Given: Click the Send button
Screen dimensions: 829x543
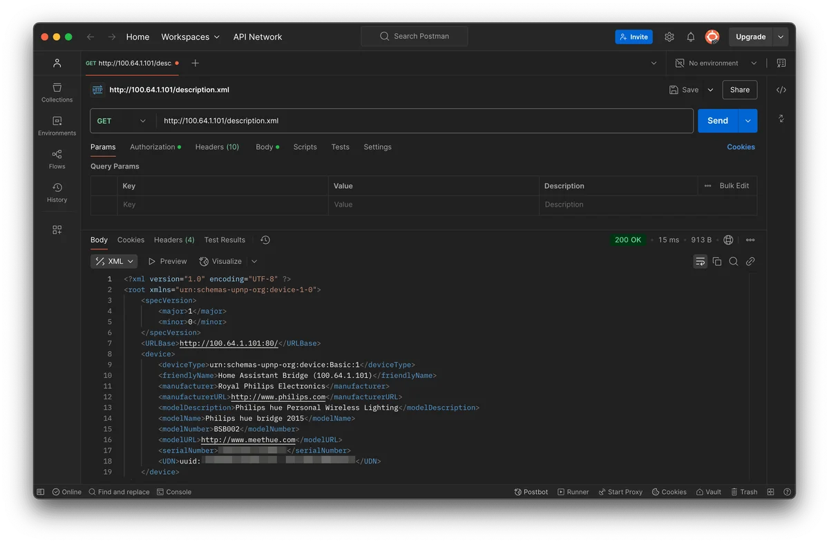Looking at the screenshot, I should 718,120.
